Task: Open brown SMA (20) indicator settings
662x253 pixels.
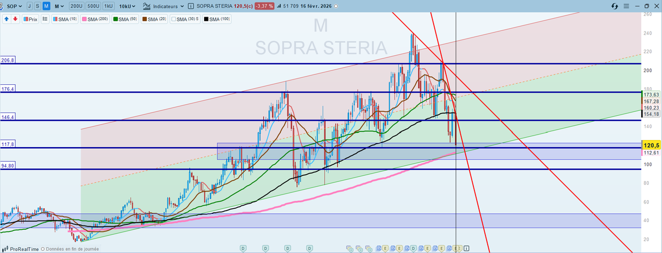Action: pyautogui.click(x=155, y=19)
